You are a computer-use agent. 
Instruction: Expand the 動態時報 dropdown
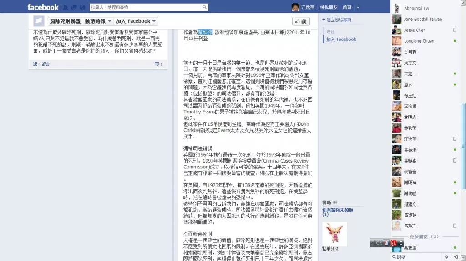coord(98,21)
